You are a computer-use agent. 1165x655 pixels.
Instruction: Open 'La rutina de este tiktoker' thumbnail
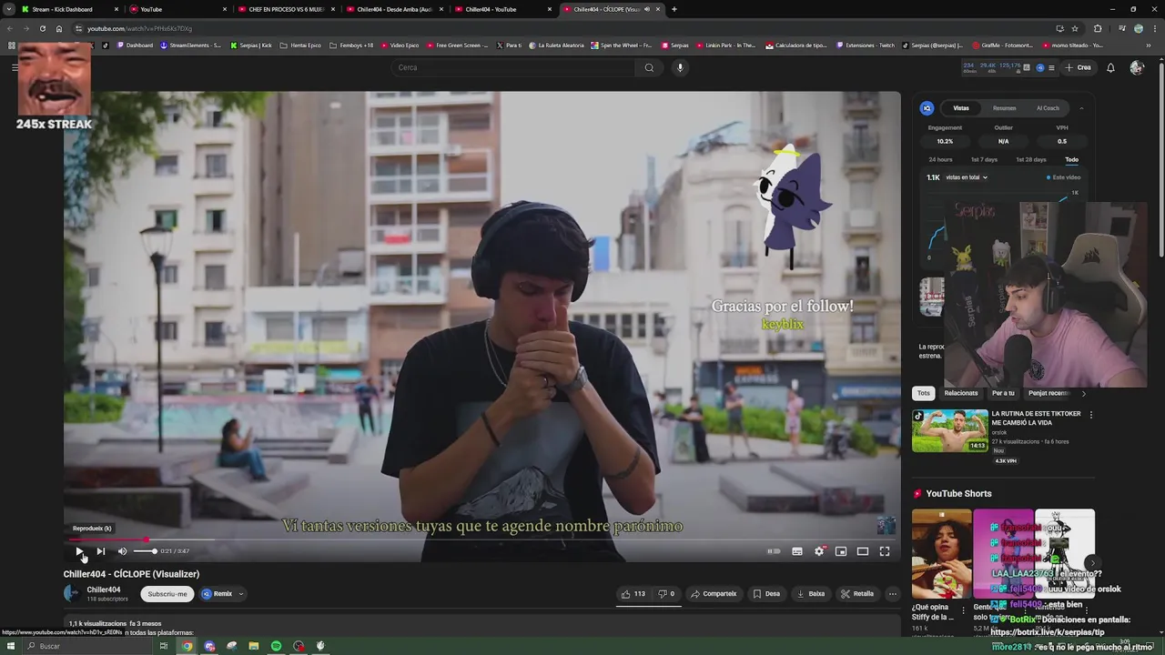click(950, 431)
